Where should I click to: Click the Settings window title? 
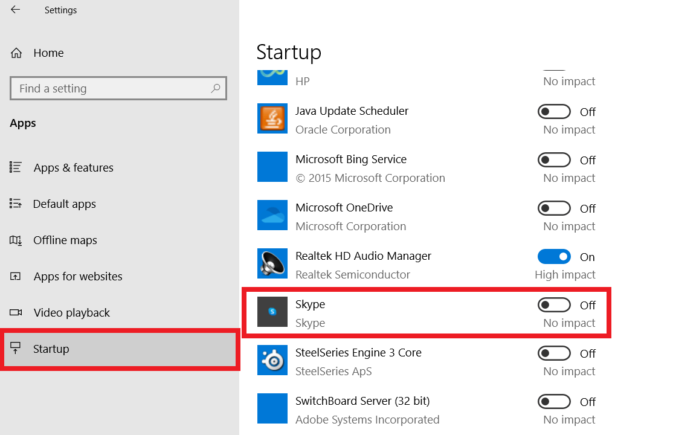tap(60, 10)
